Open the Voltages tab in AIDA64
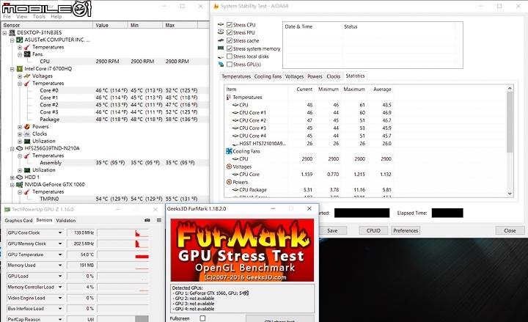This screenshot has height=322, width=528. point(294,76)
